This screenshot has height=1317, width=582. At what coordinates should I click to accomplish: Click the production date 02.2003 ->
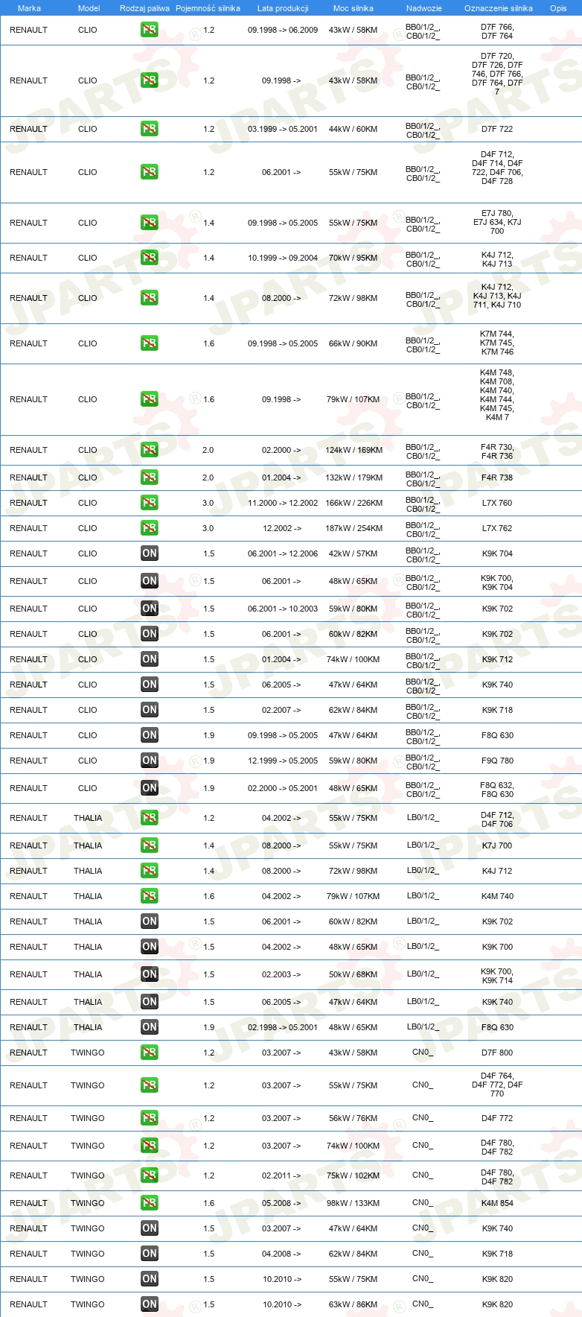pyautogui.click(x=281, y=974)
